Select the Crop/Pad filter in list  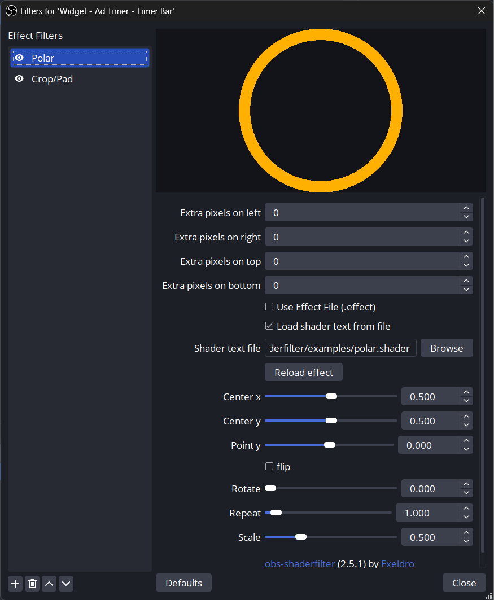coord(53,79)
